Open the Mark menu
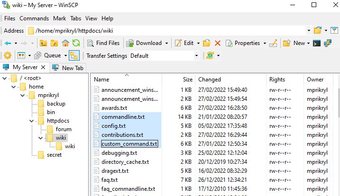The width and height of the screenshot is (340, 196). click(x=60, y=18)
